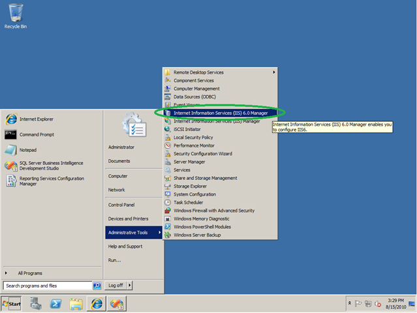Click the Search programs and files box
This screenshot has width=417, height=313.
click(x=48, y=286)
